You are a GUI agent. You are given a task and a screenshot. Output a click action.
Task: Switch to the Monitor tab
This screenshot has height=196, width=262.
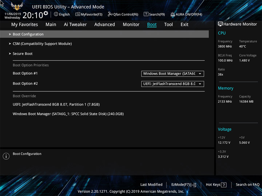pyautogui.click(x=131, y=25)
